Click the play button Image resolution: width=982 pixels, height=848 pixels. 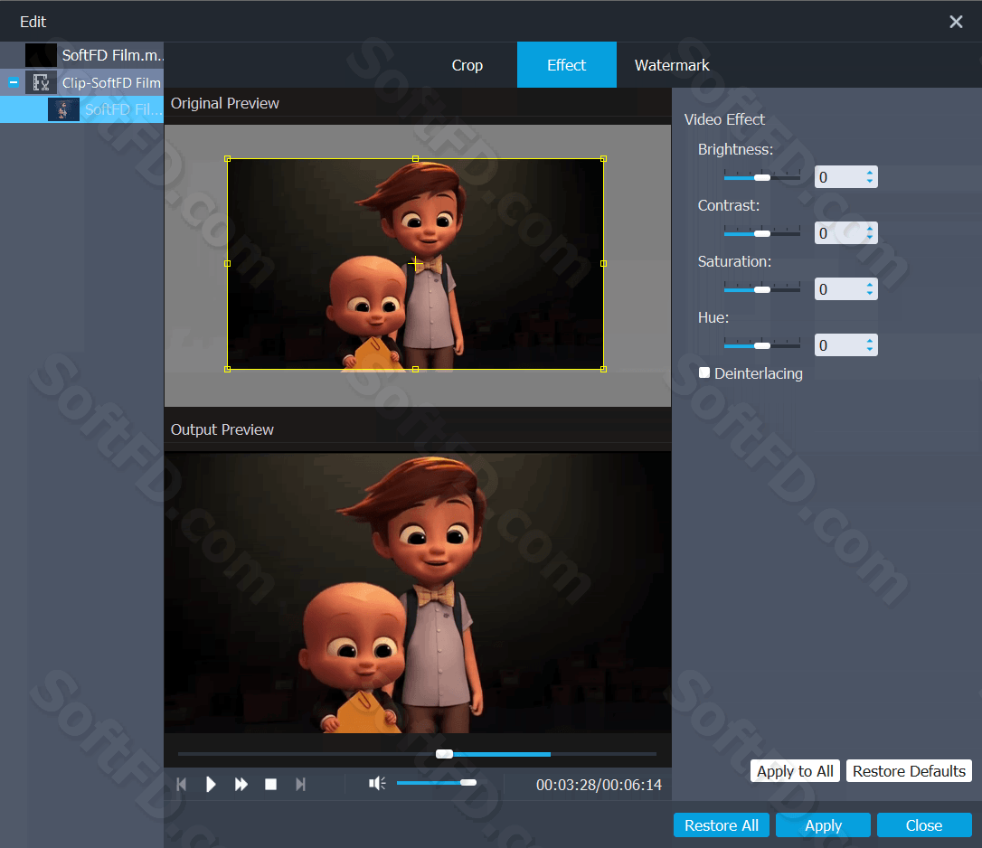(x=211, y=784)
